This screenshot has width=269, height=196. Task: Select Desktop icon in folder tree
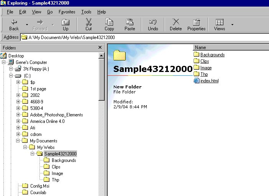[x=3, y=56]
